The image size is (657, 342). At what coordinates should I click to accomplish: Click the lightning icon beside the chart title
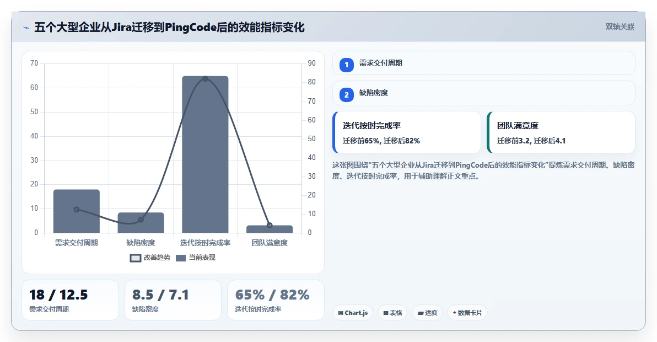(26, 28)
